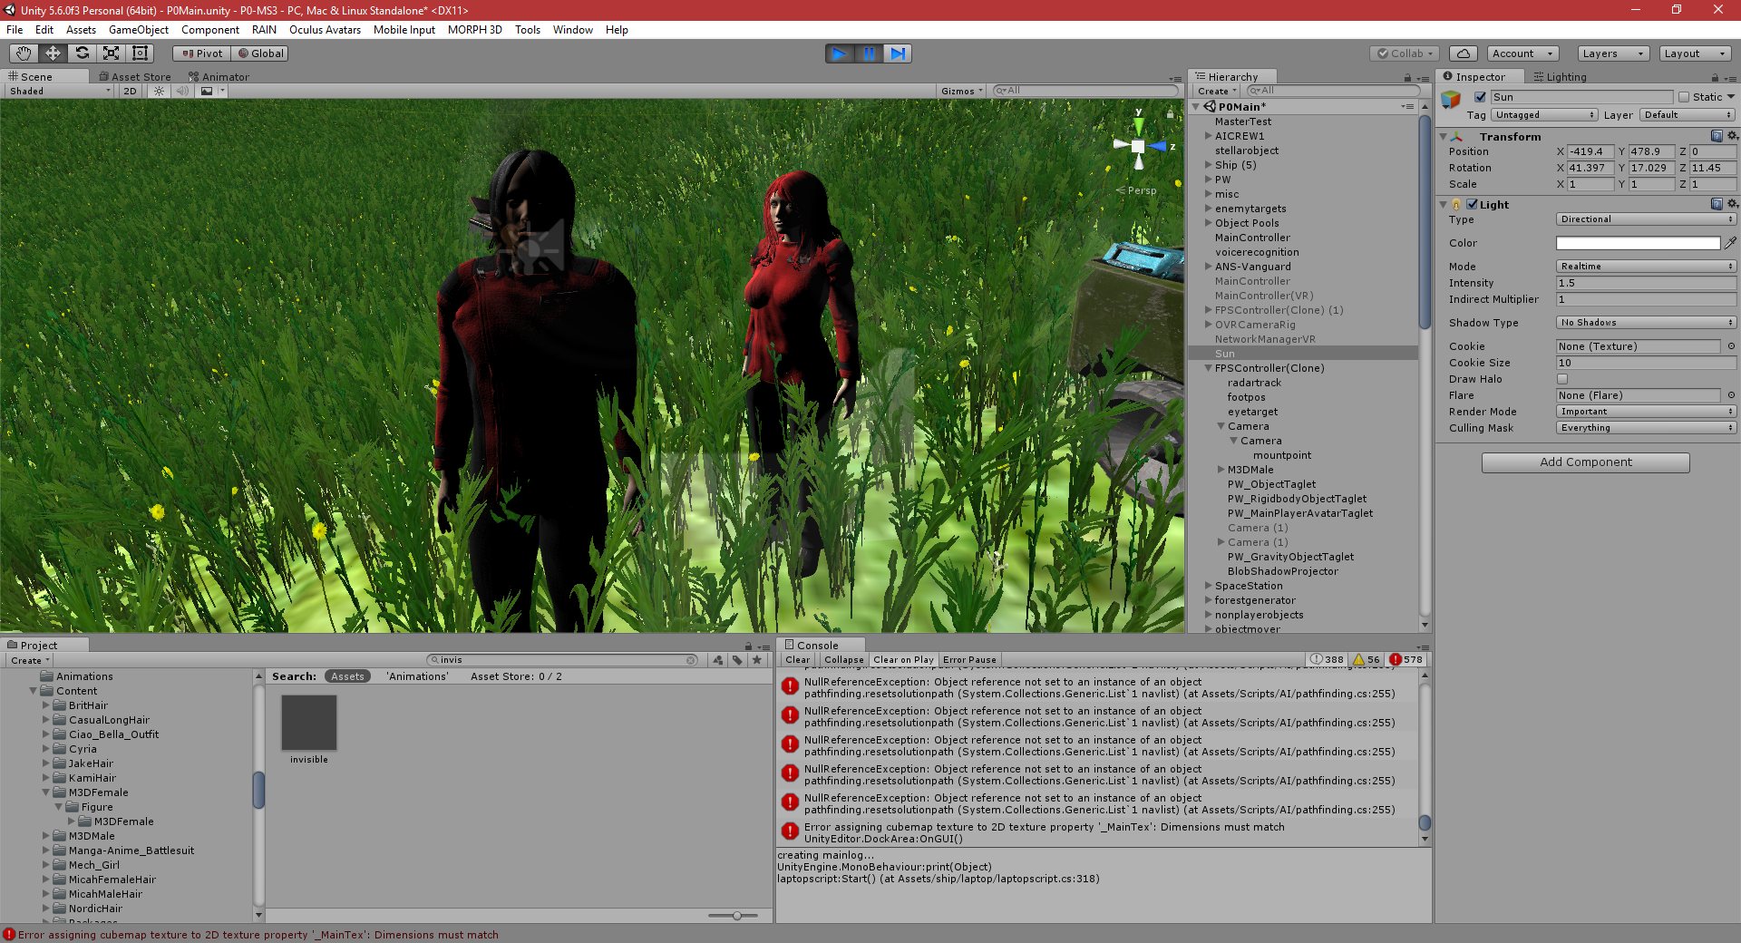Toggle scene effects image icon
This screenshot has width=1741, height=943.
tap(207, 91)
